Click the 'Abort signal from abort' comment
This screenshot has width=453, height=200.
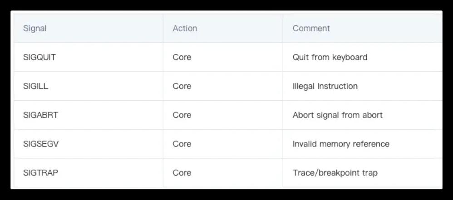point(337,115)
